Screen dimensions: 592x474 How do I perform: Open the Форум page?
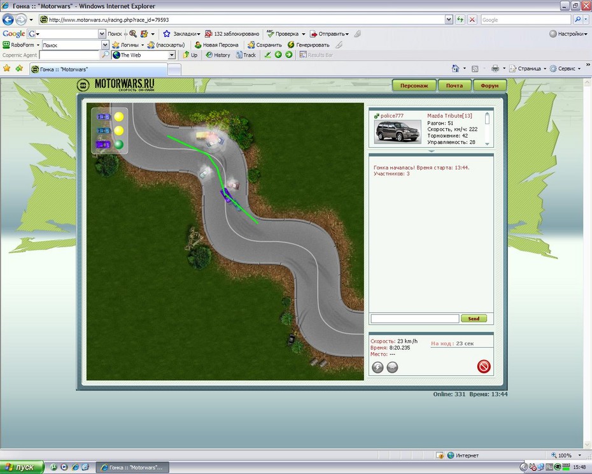pos(490,86)
